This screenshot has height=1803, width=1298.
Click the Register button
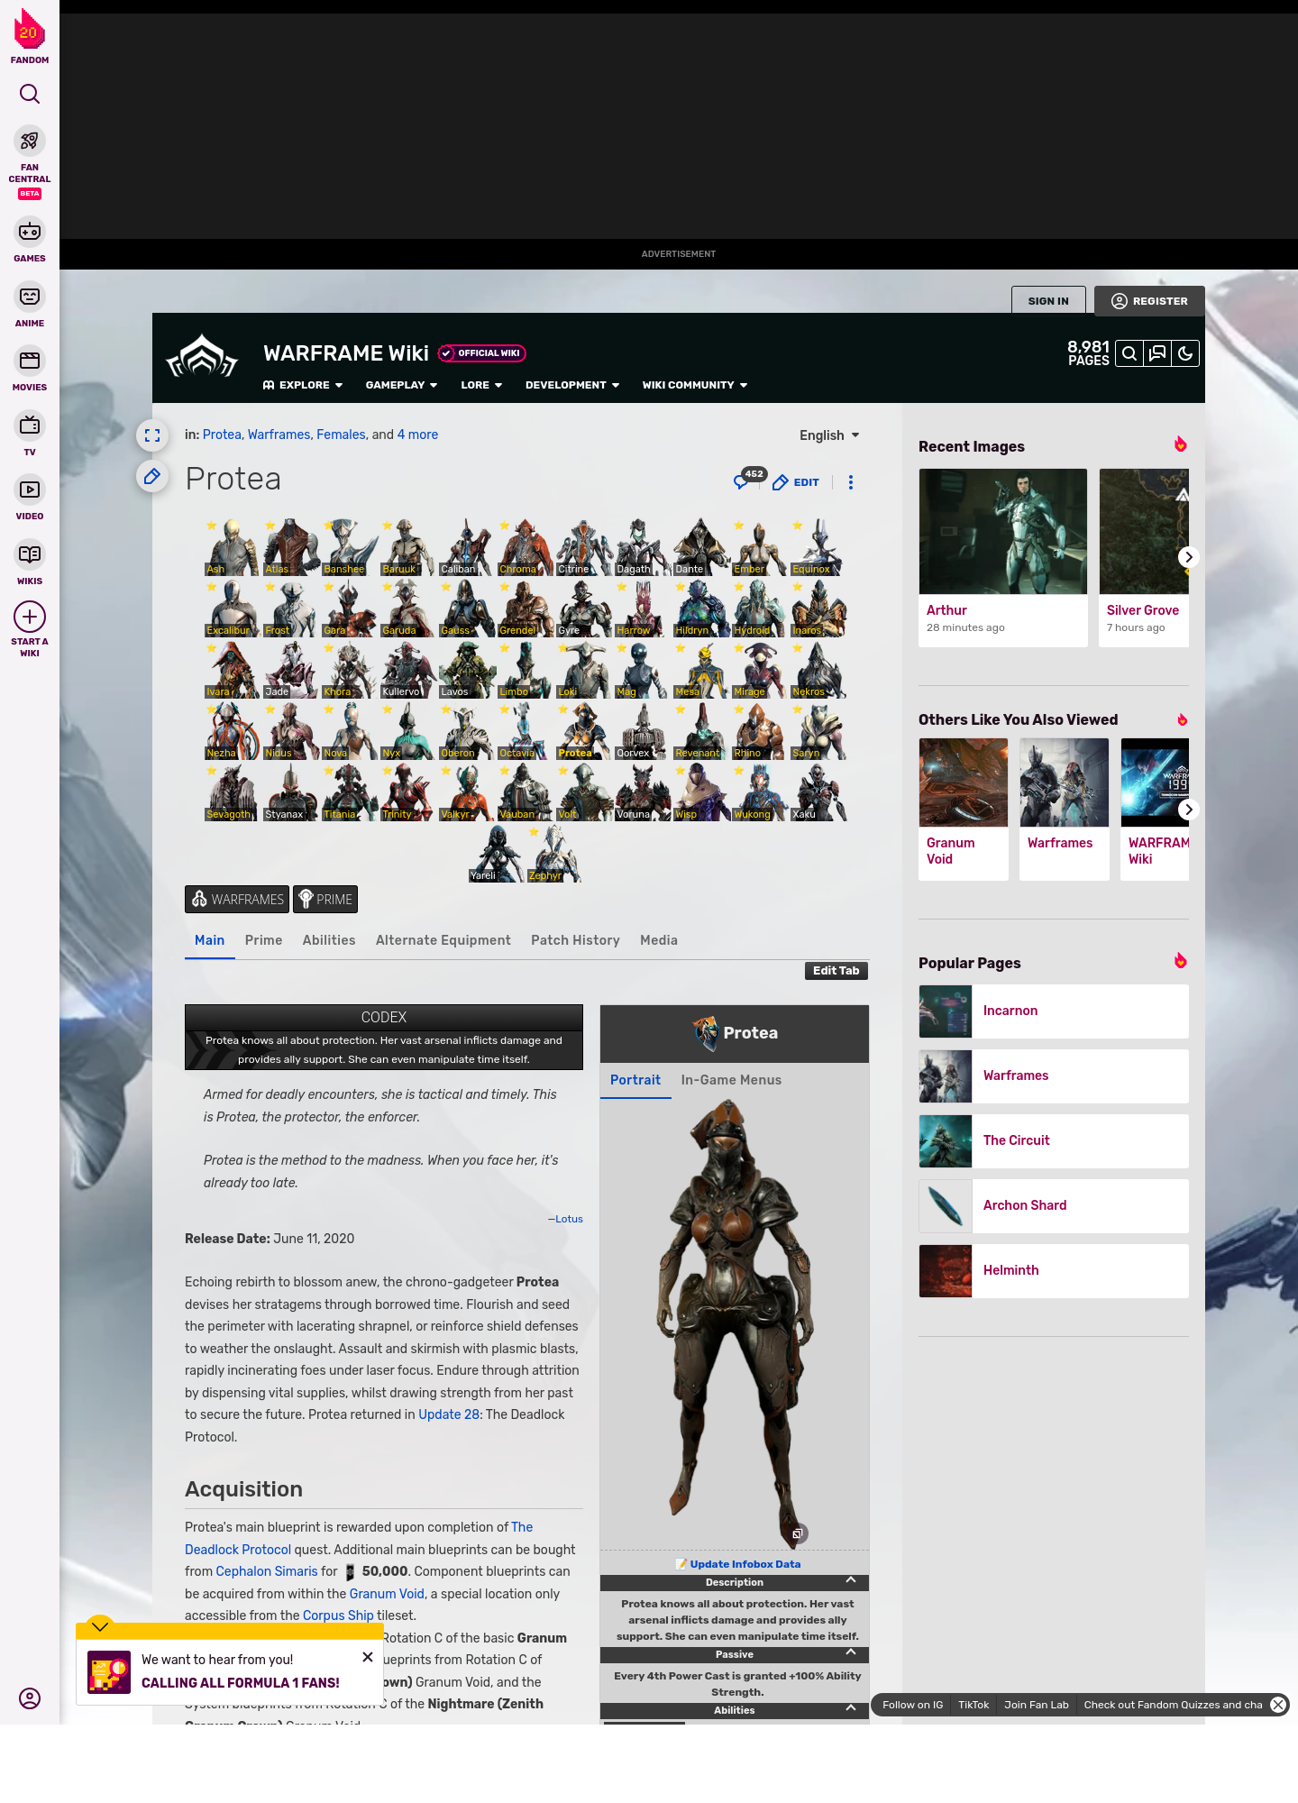tap(1149, 301)
